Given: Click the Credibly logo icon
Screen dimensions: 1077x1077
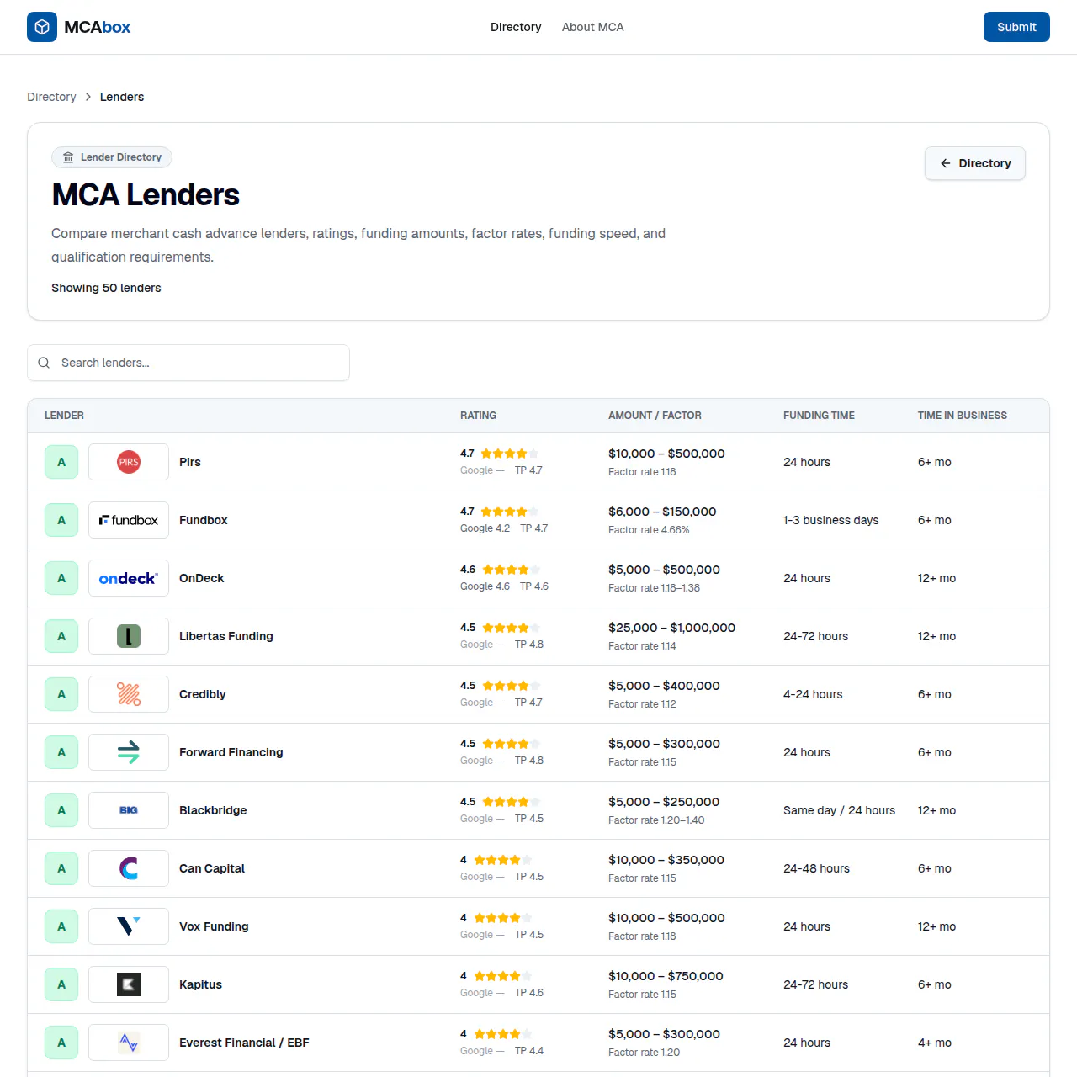Looking at the screenshot, I should (x=129, y=694).
